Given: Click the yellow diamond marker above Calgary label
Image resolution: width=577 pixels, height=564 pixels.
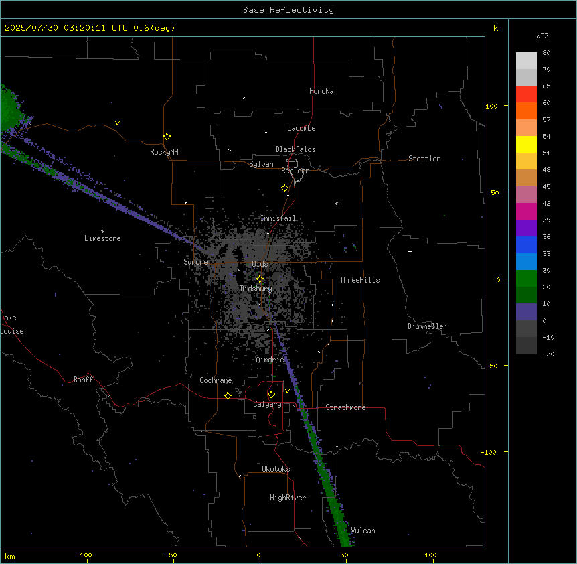Looking at the screenshot, I should point(271,395).
